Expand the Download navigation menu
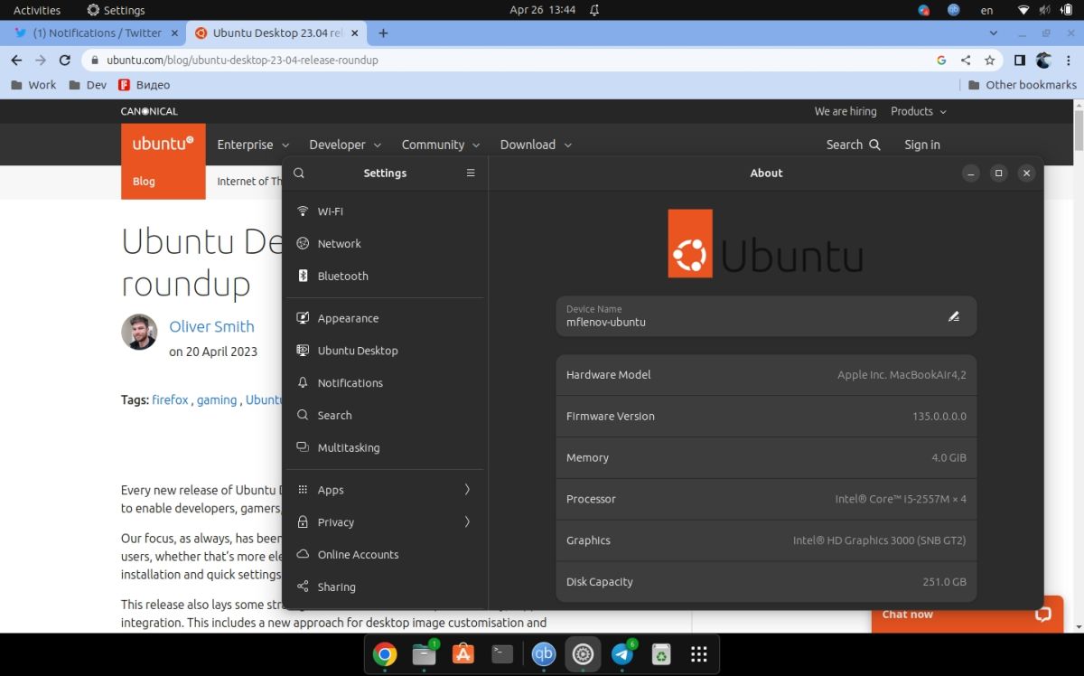This screenshot has height=676, width=1084. click(x=536, y=145)
